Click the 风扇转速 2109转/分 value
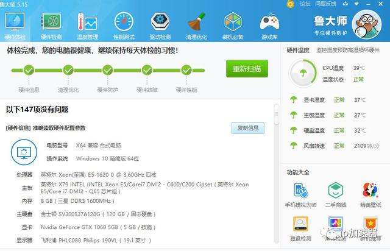Screen dimensions: 390x251 [x=366, y=146]
